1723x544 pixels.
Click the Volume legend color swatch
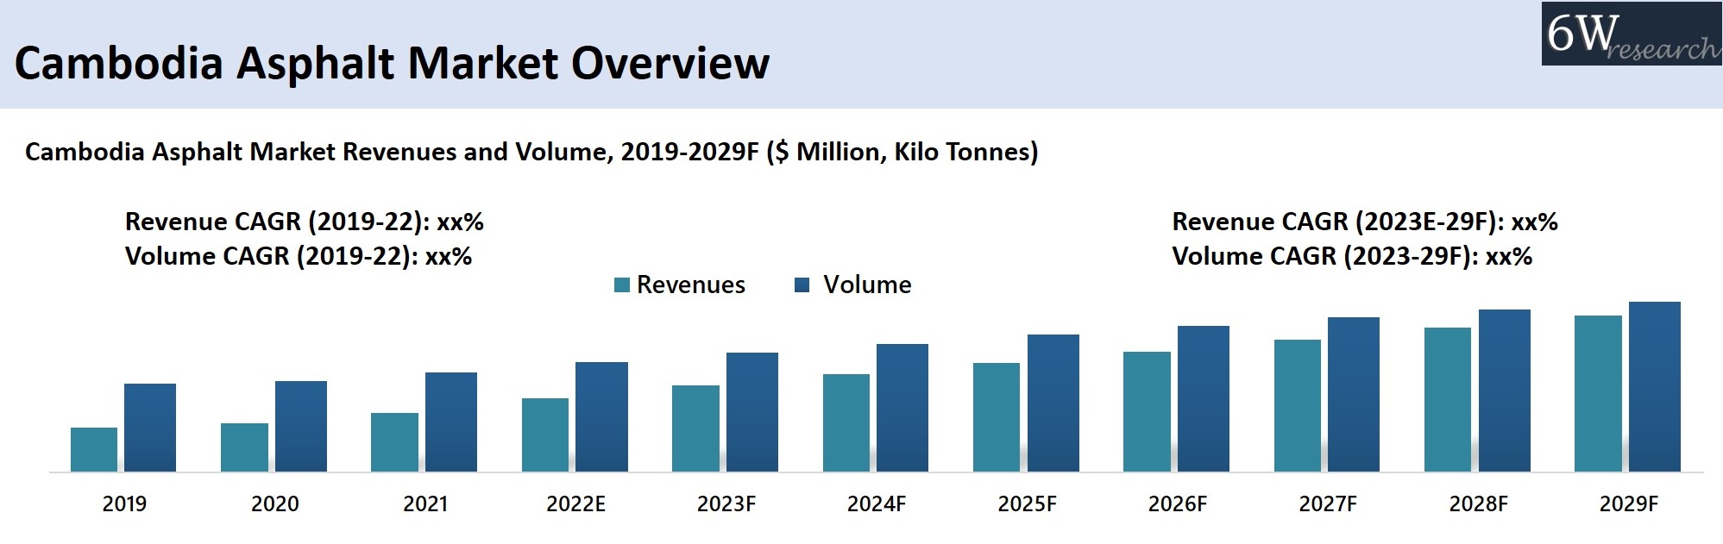click(x=802, y=285)
